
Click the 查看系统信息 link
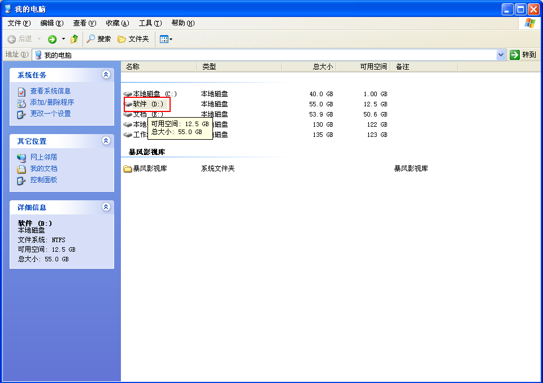click(50, 91)
